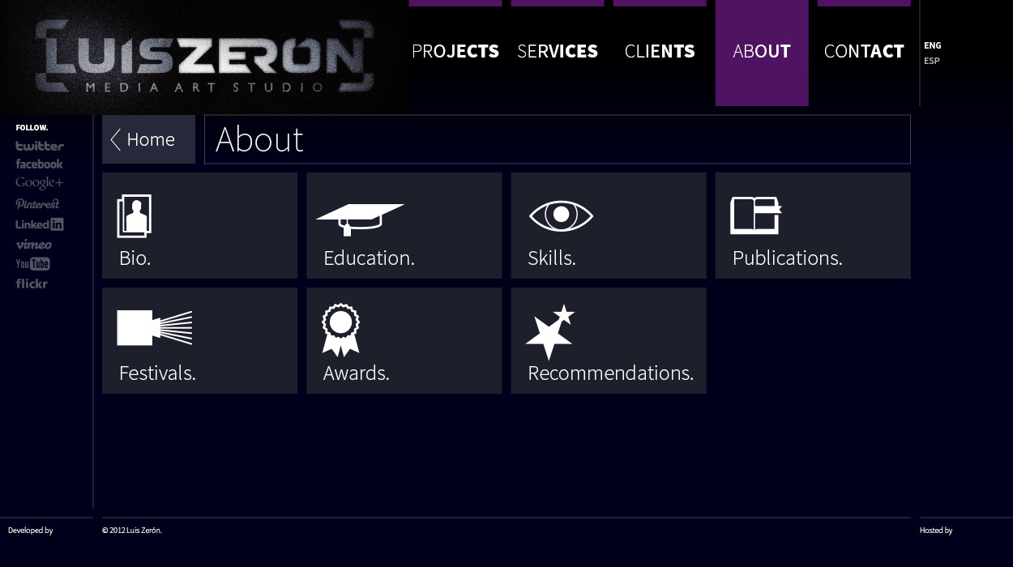Open the Pinterest profile link
Image resolution: width=1013 pixels, height=567 pixels.
37,204
